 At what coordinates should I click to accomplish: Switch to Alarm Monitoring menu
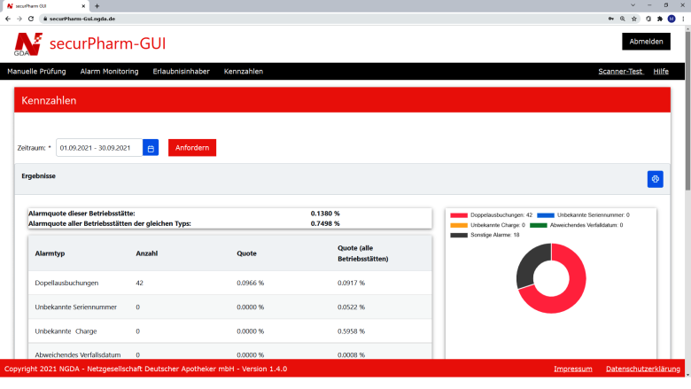click(x=109, y=71)
